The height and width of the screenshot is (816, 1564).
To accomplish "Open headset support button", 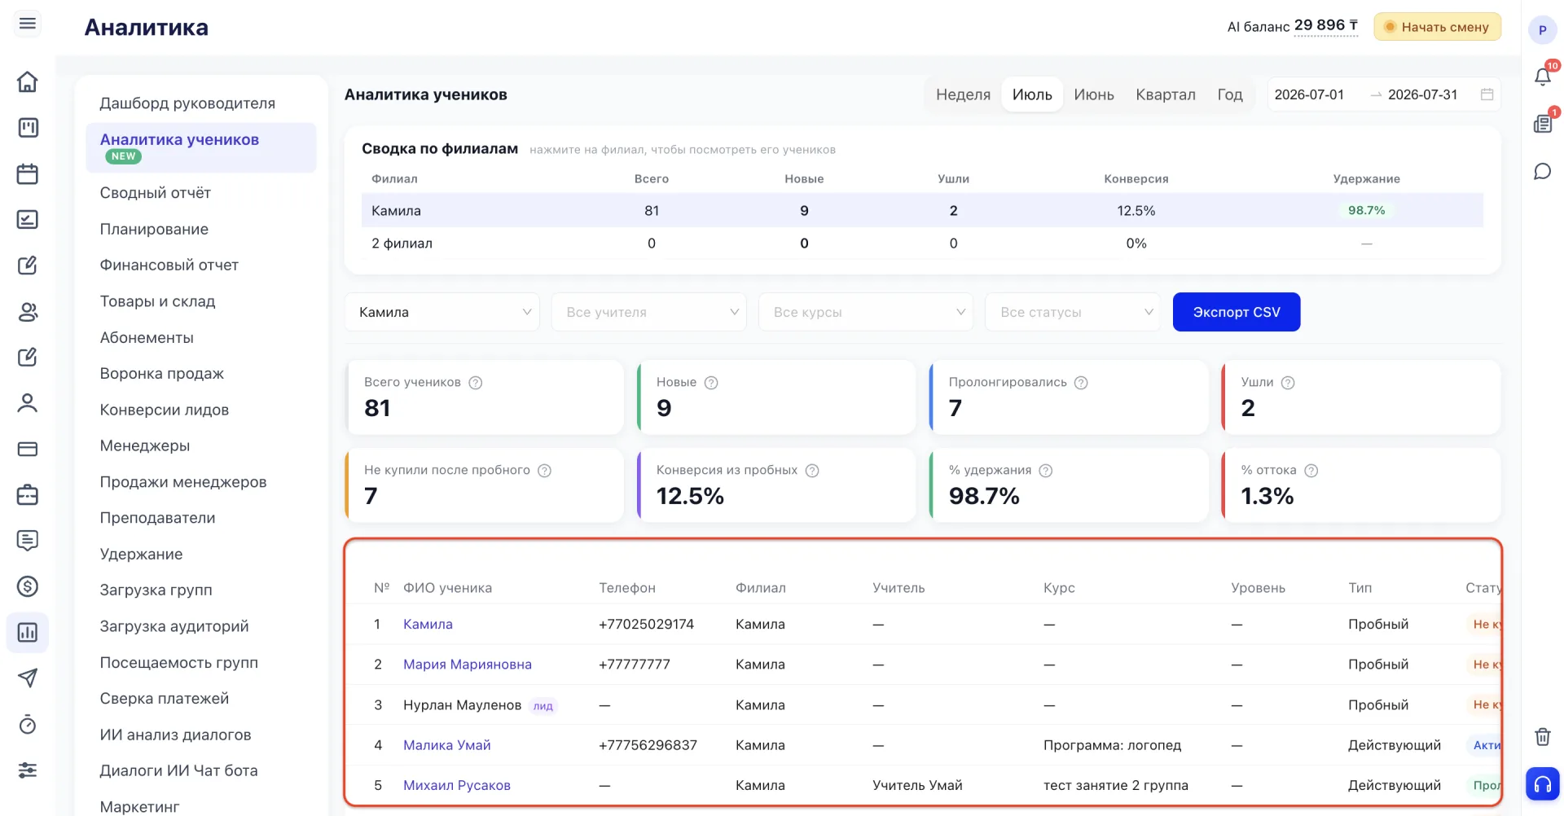I will 1542,784.
